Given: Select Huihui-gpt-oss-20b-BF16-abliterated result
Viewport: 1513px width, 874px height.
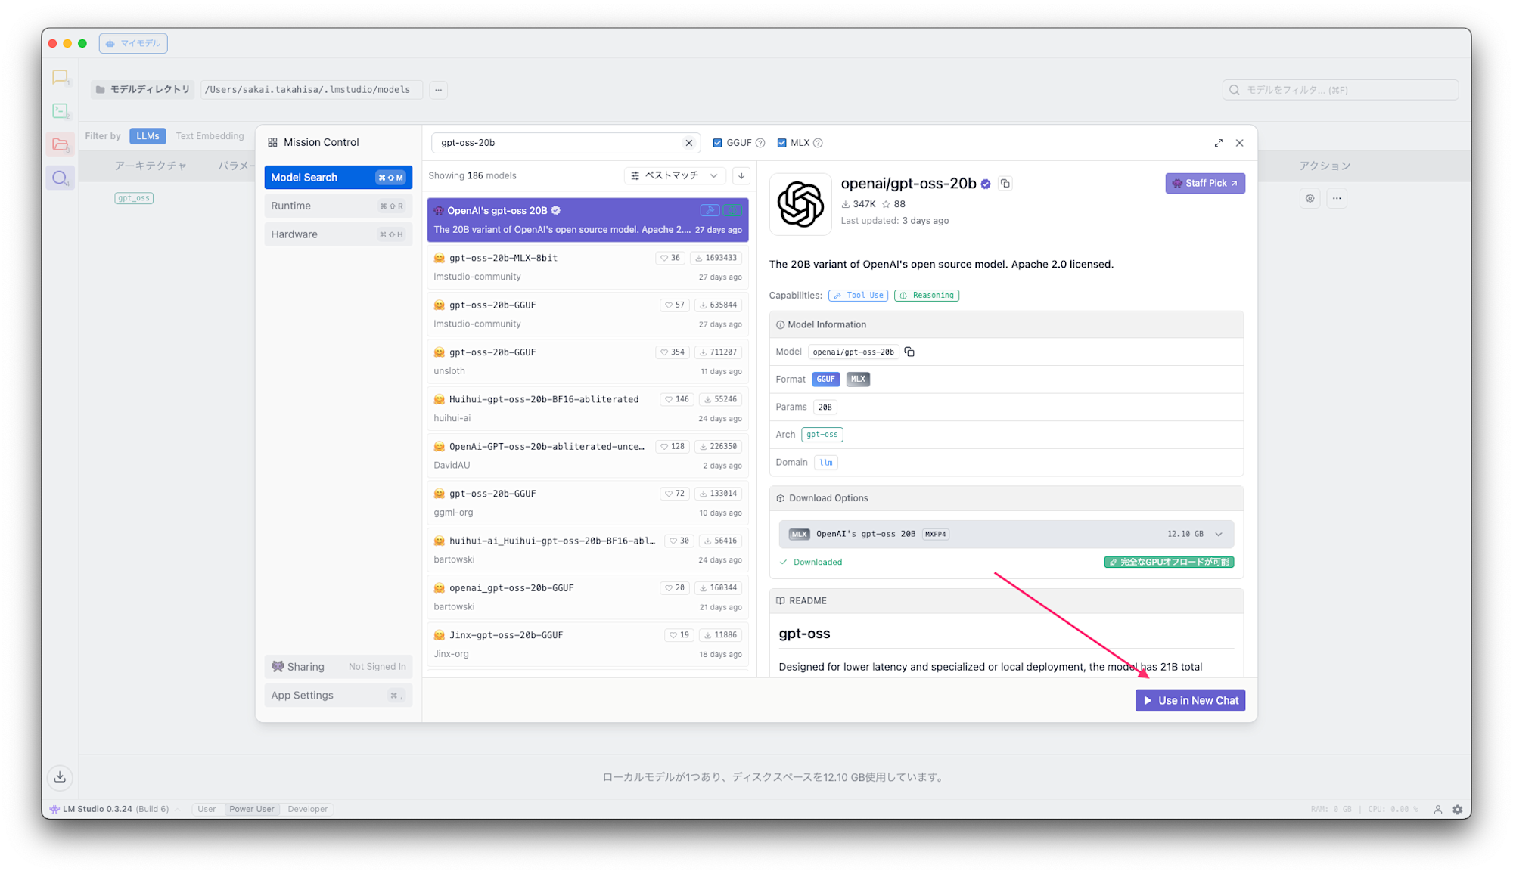Looking at the screenshot, I should click(588, 408).
